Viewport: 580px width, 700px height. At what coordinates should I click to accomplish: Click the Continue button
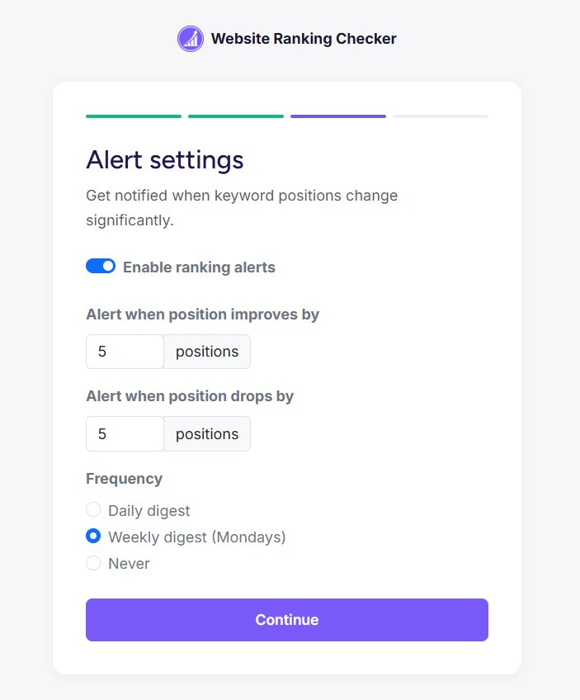coord(286,619)
